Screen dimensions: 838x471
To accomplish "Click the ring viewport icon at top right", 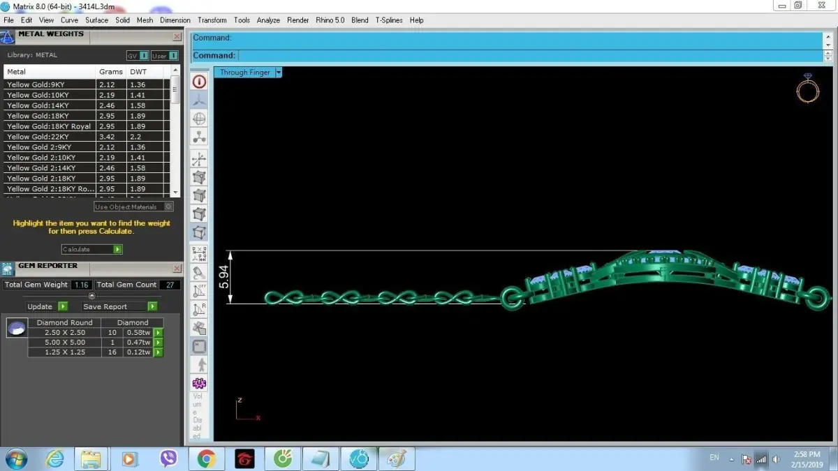I will 808,89.
